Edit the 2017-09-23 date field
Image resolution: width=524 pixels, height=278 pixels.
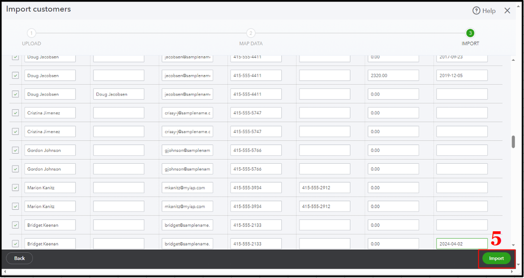462,58
